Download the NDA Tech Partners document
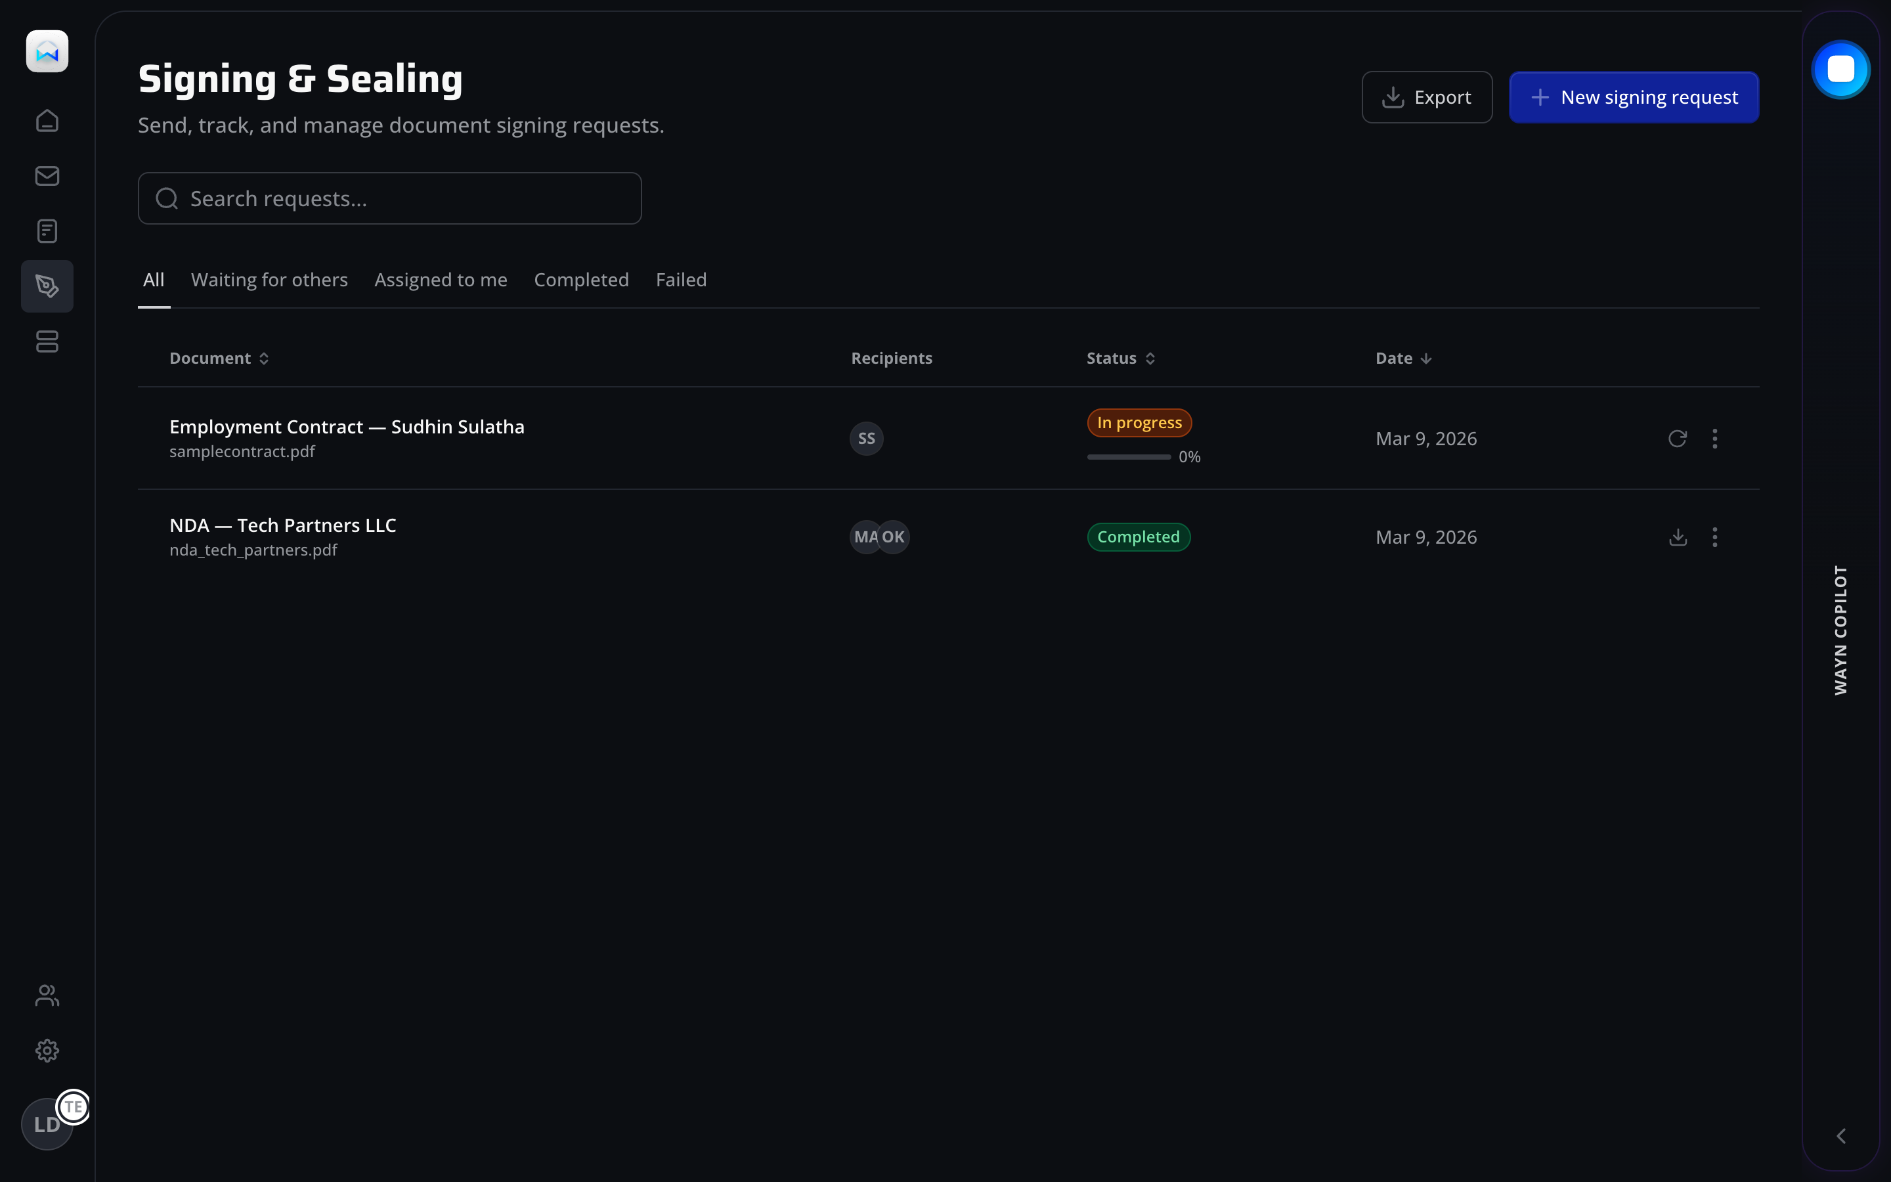This screenshot has width=1891, height=1182. (1677, 537)
